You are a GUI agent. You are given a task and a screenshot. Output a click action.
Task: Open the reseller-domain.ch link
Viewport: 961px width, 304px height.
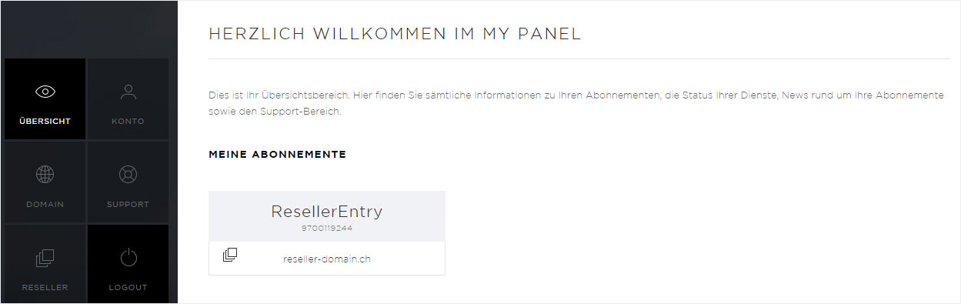pos(327,259)
